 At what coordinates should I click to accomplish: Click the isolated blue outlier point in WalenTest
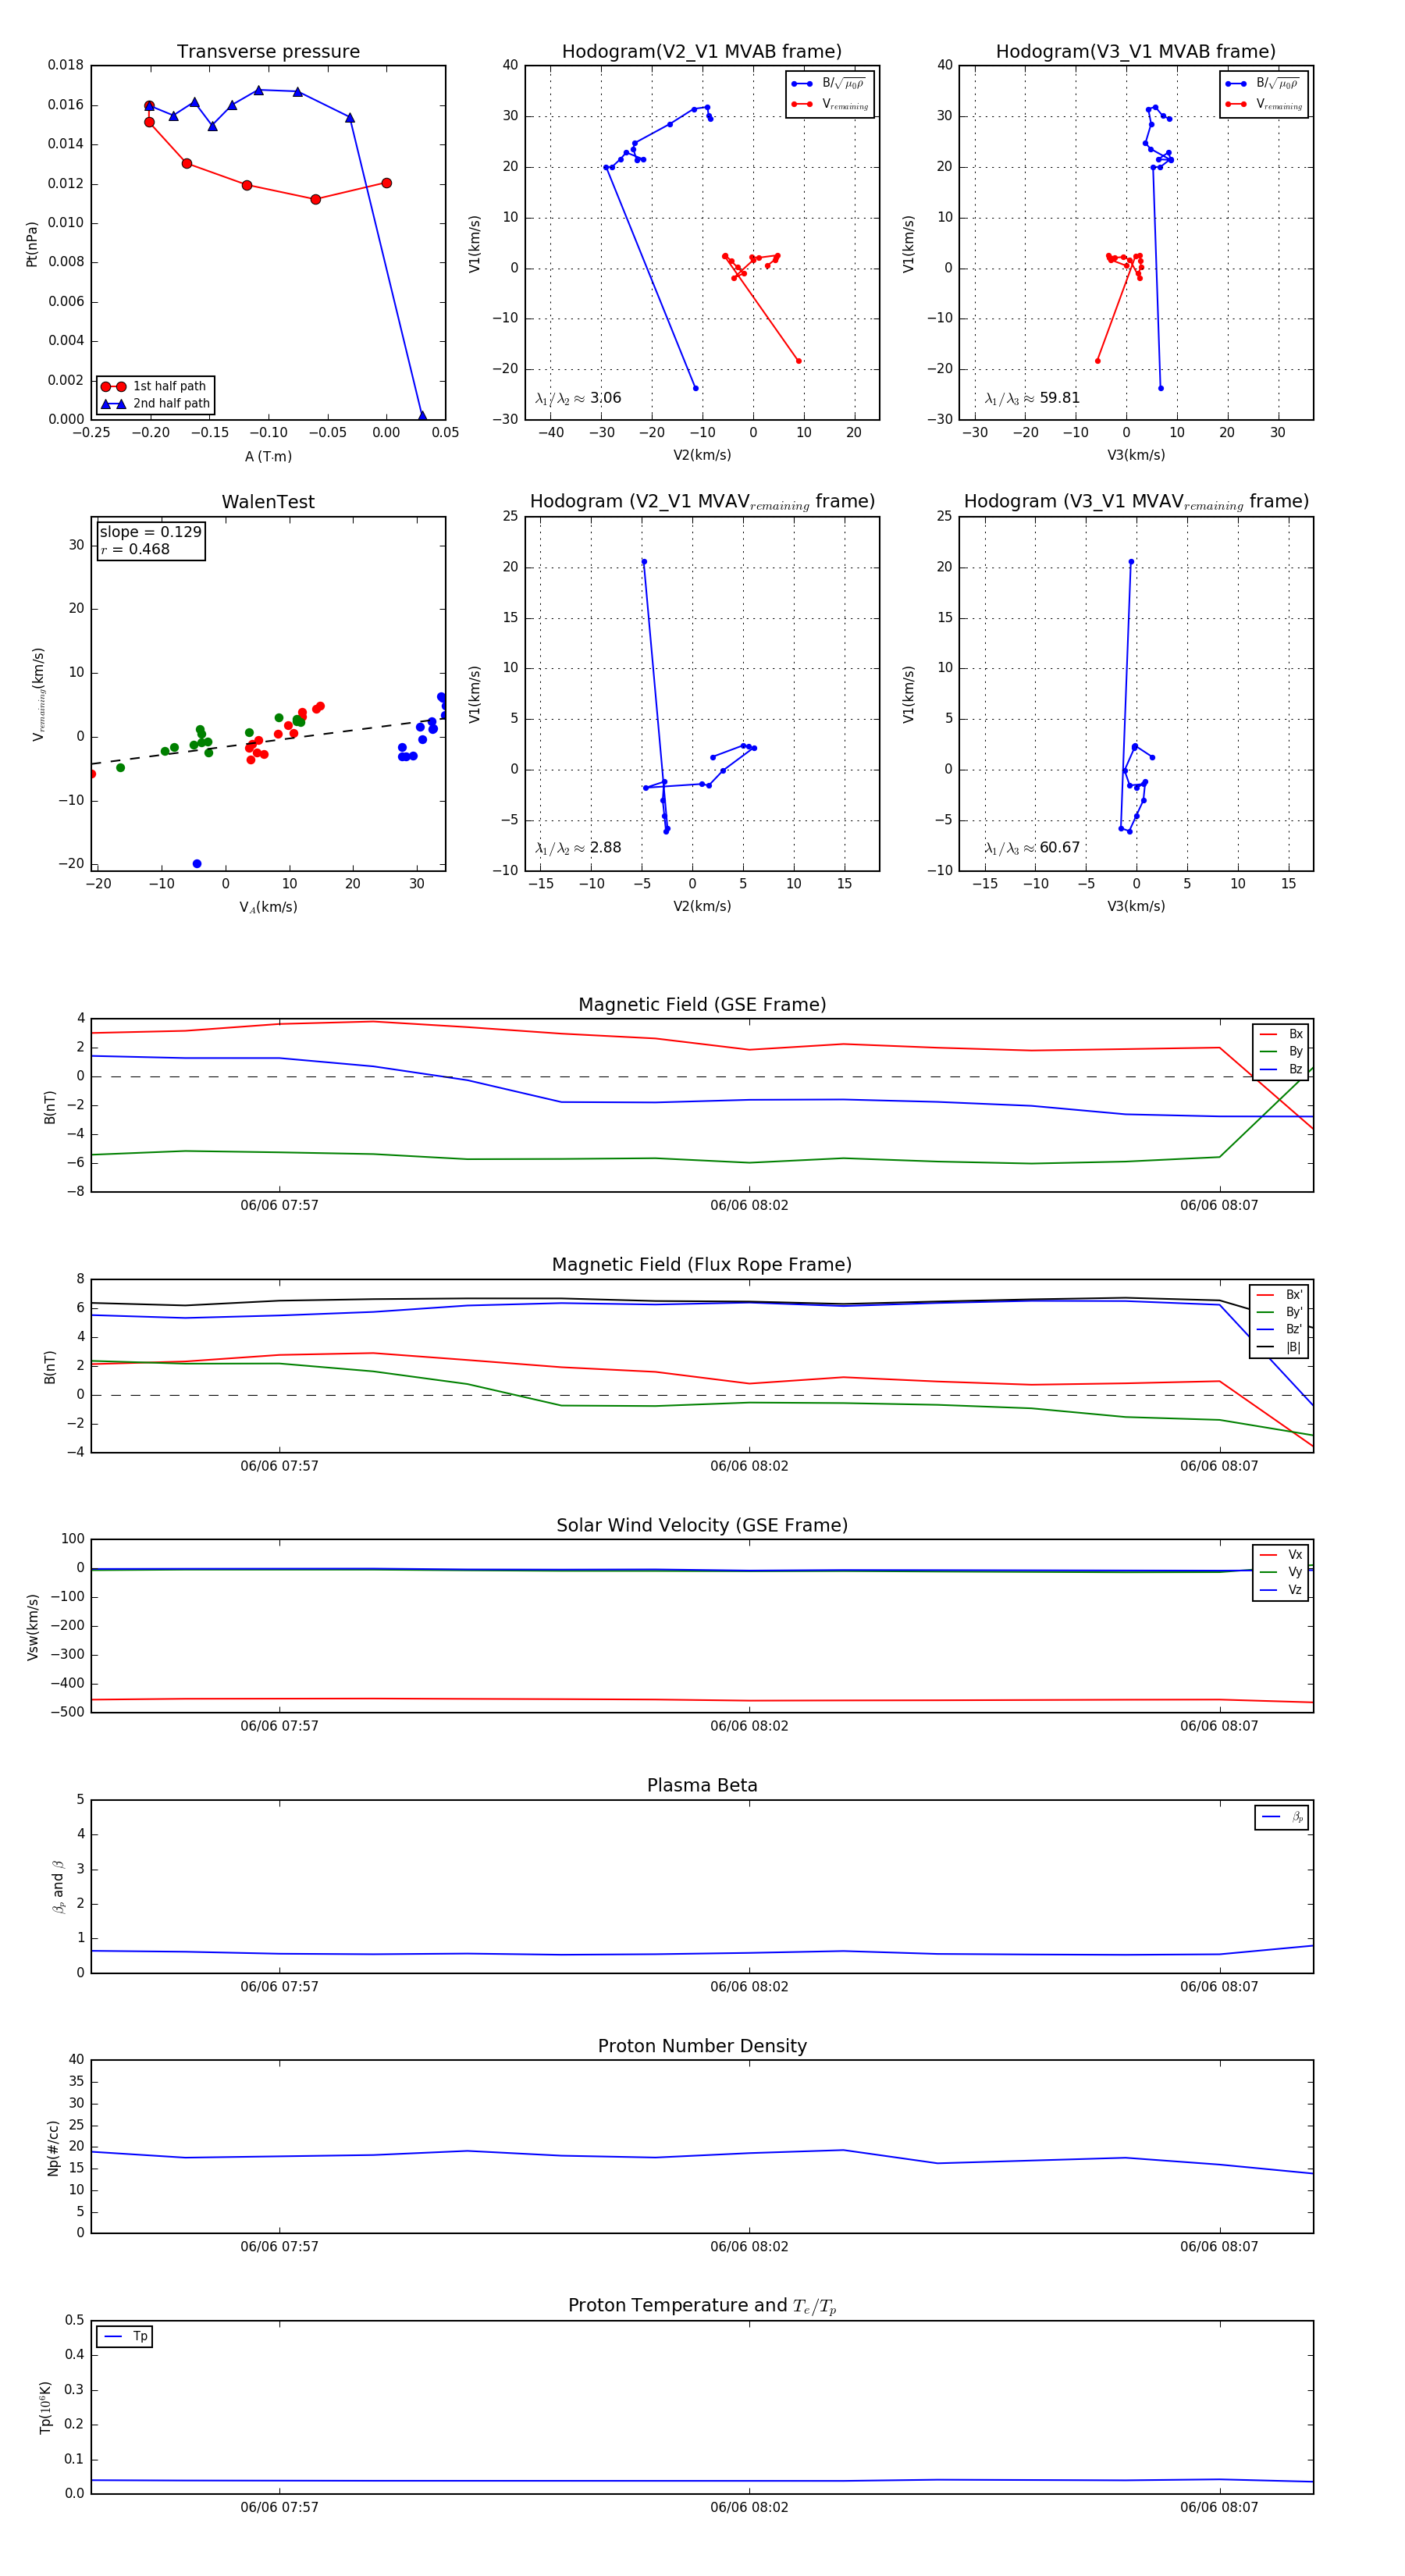(x=197, y=863)
